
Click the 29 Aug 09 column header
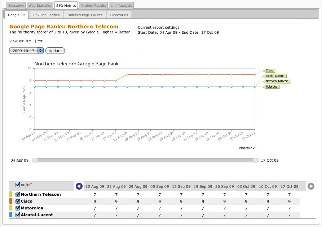[x=138, y=186]
